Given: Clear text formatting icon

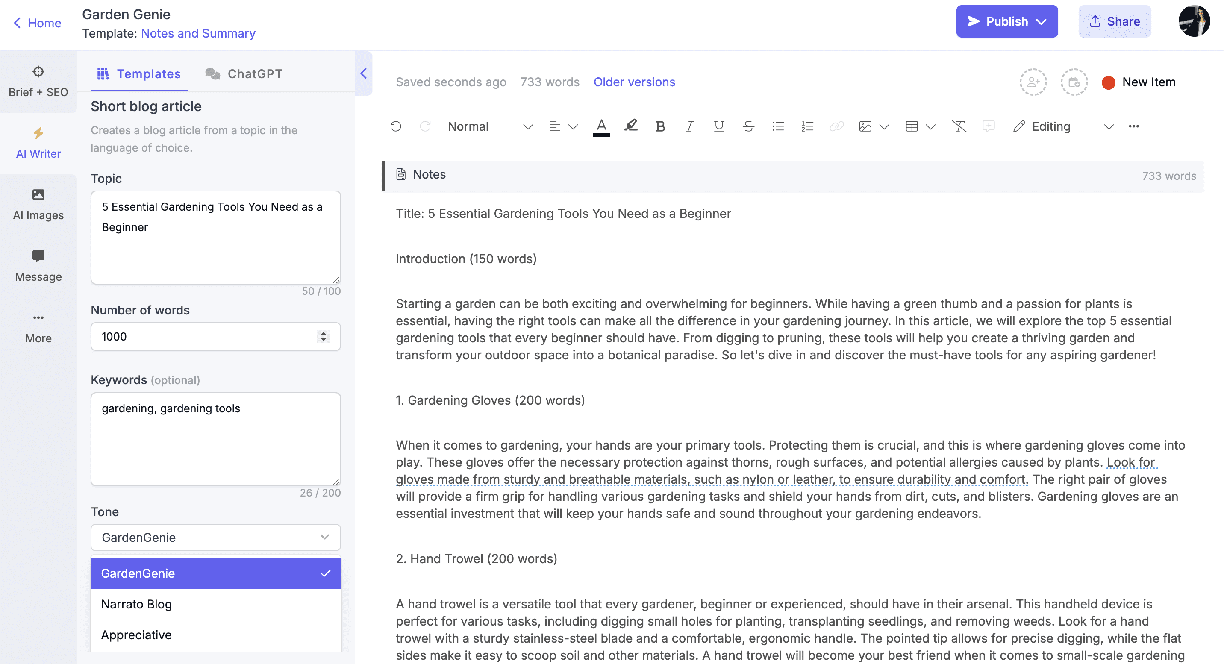Looking at the screenshot, I should pyautogui.click(x=959, y=126).
